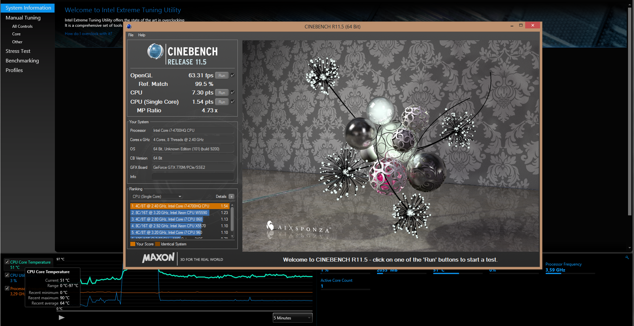Select ranking row 2 Xeon CPU W5590
Screen dimensions: 634x326
[x=180, y=213]
